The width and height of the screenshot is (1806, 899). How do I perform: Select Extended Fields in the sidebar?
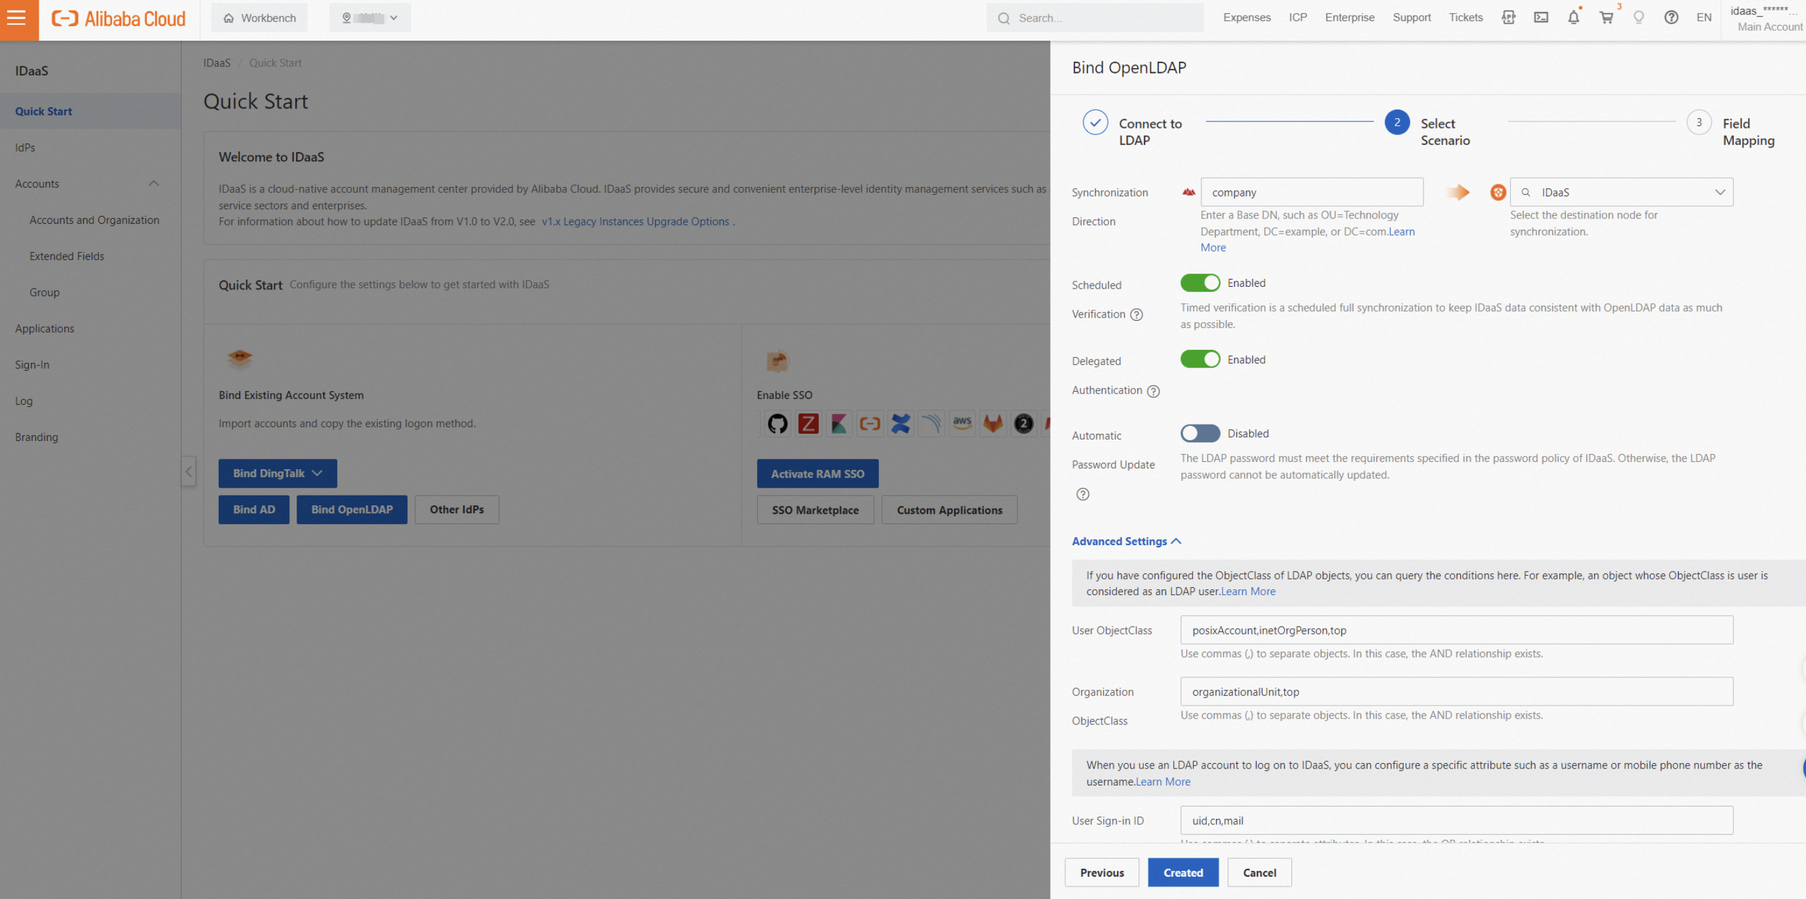coord(66,256)
